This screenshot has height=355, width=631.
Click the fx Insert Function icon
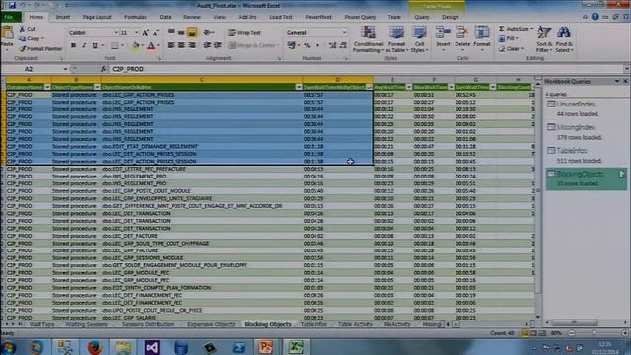(x=104, y=69)
